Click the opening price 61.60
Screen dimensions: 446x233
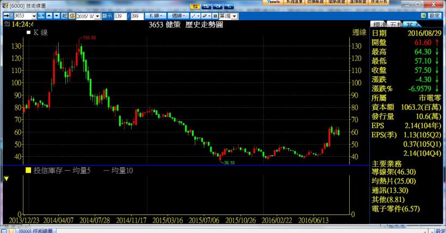click(423, 42)
